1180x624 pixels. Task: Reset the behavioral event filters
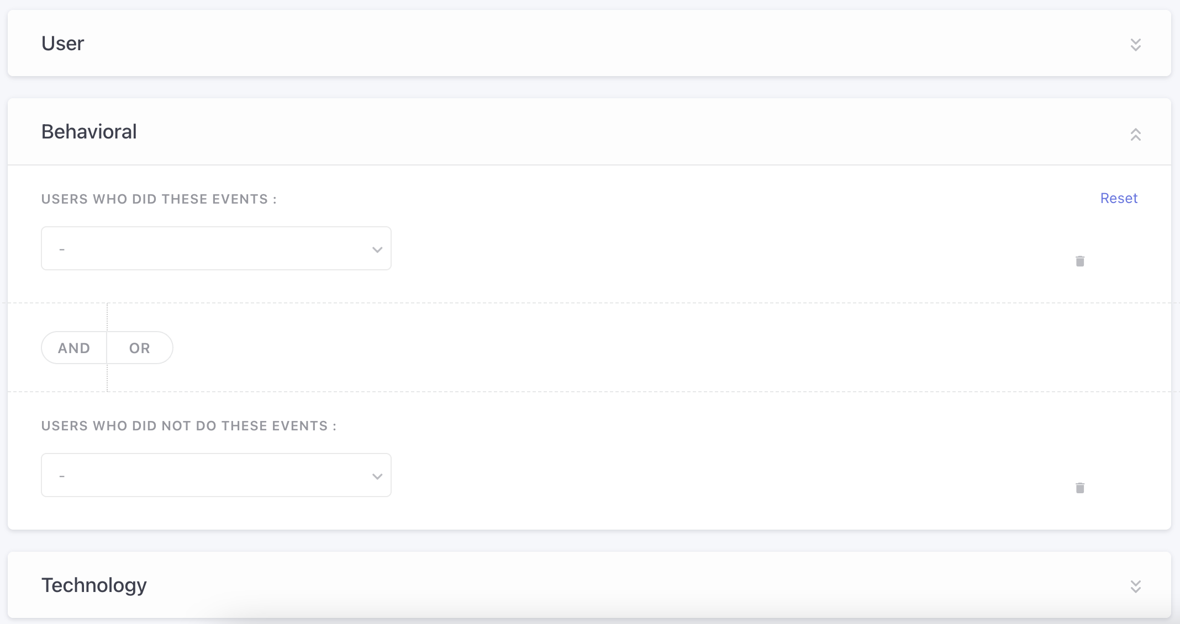pyautogui.click(x=1119, y=199)
